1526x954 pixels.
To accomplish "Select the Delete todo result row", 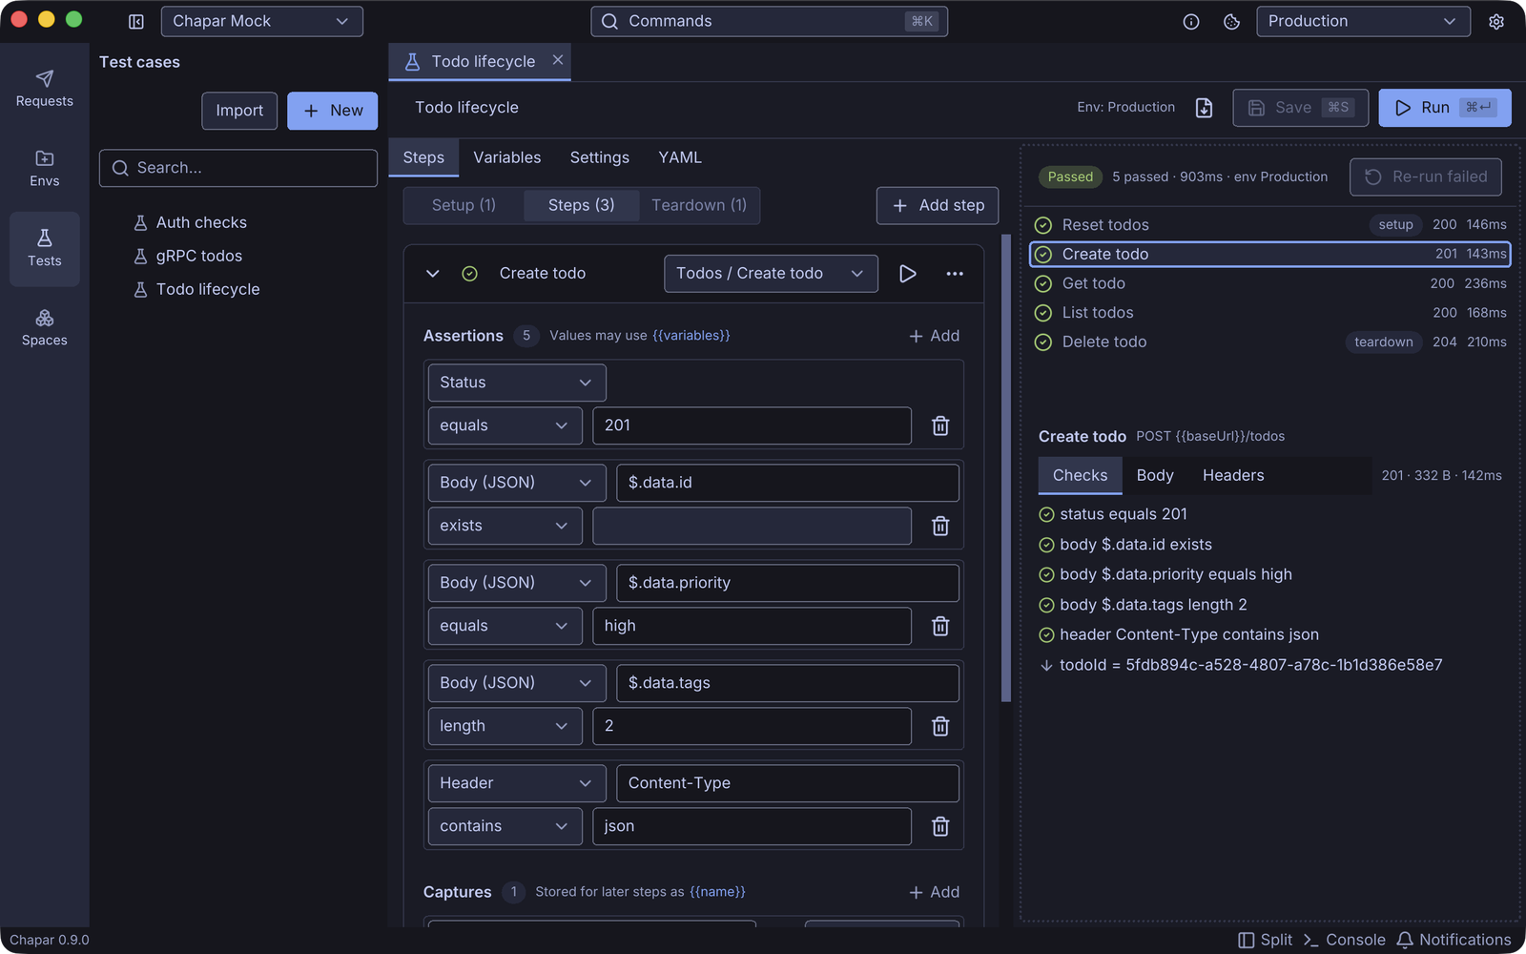I will point(1270,342).
